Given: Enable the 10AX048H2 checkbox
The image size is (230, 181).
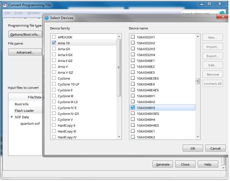Looking at the screenshot, I should pos(133,102).
